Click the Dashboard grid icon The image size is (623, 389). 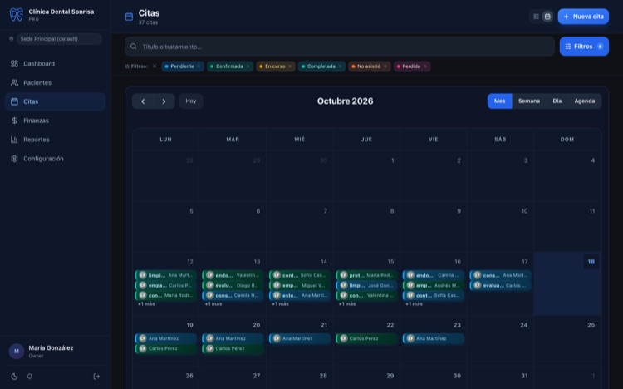pos(14,64)
